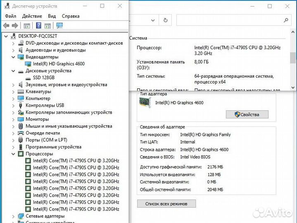Open the Действие menu
Image resolution: width=297 pixels, height=223 pixels.
[32, 16]
